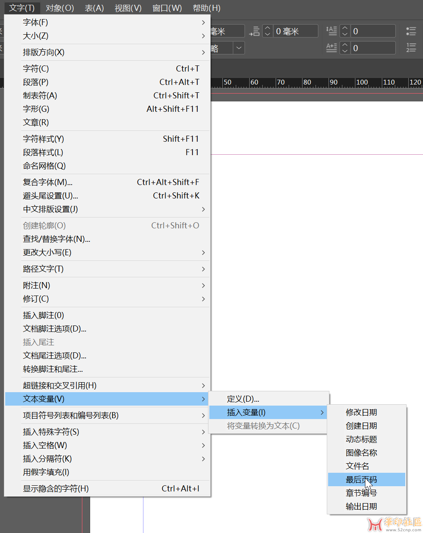Choose 显示隐含的字符(H) menu item

click(107, 489)
